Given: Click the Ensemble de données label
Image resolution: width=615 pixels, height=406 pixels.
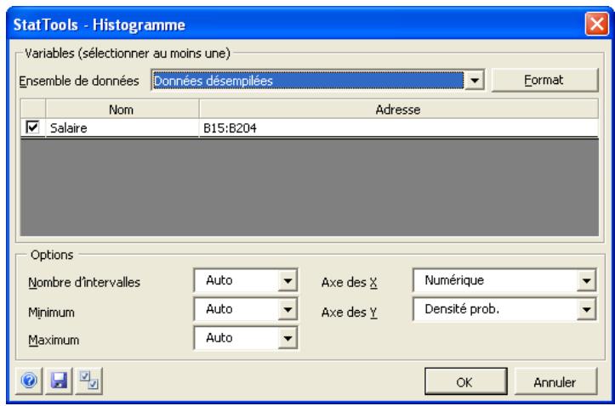Looking at the screenshot, I should tap(79, 81).
